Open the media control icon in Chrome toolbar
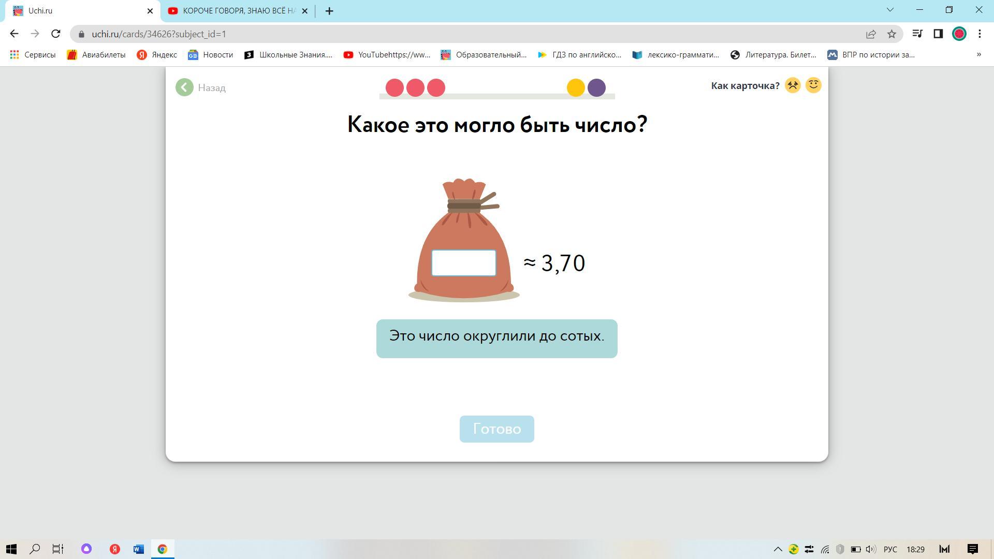The image size is (994, 559). 917,34
